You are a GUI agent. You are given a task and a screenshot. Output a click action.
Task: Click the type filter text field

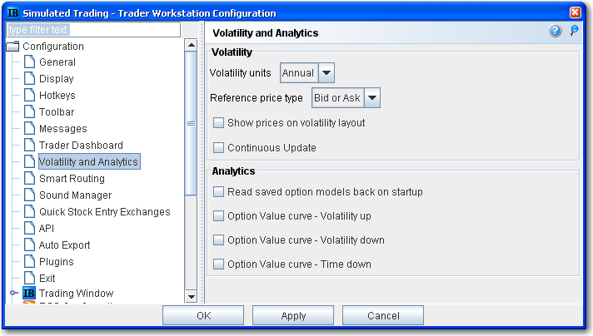tap(94, 29)
